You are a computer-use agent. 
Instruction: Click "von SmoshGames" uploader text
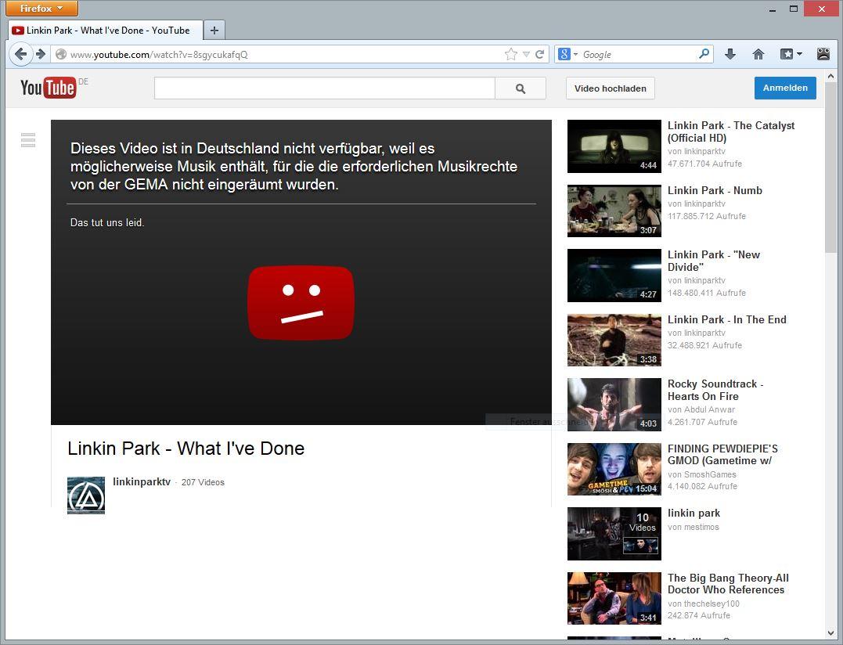coord(702,474)
